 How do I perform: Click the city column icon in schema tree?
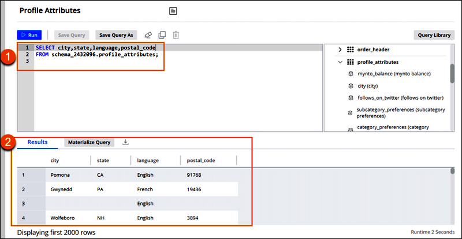tap(351, 86)
